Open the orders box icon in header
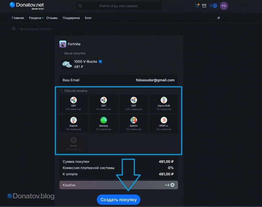 [x=204, y=6]
